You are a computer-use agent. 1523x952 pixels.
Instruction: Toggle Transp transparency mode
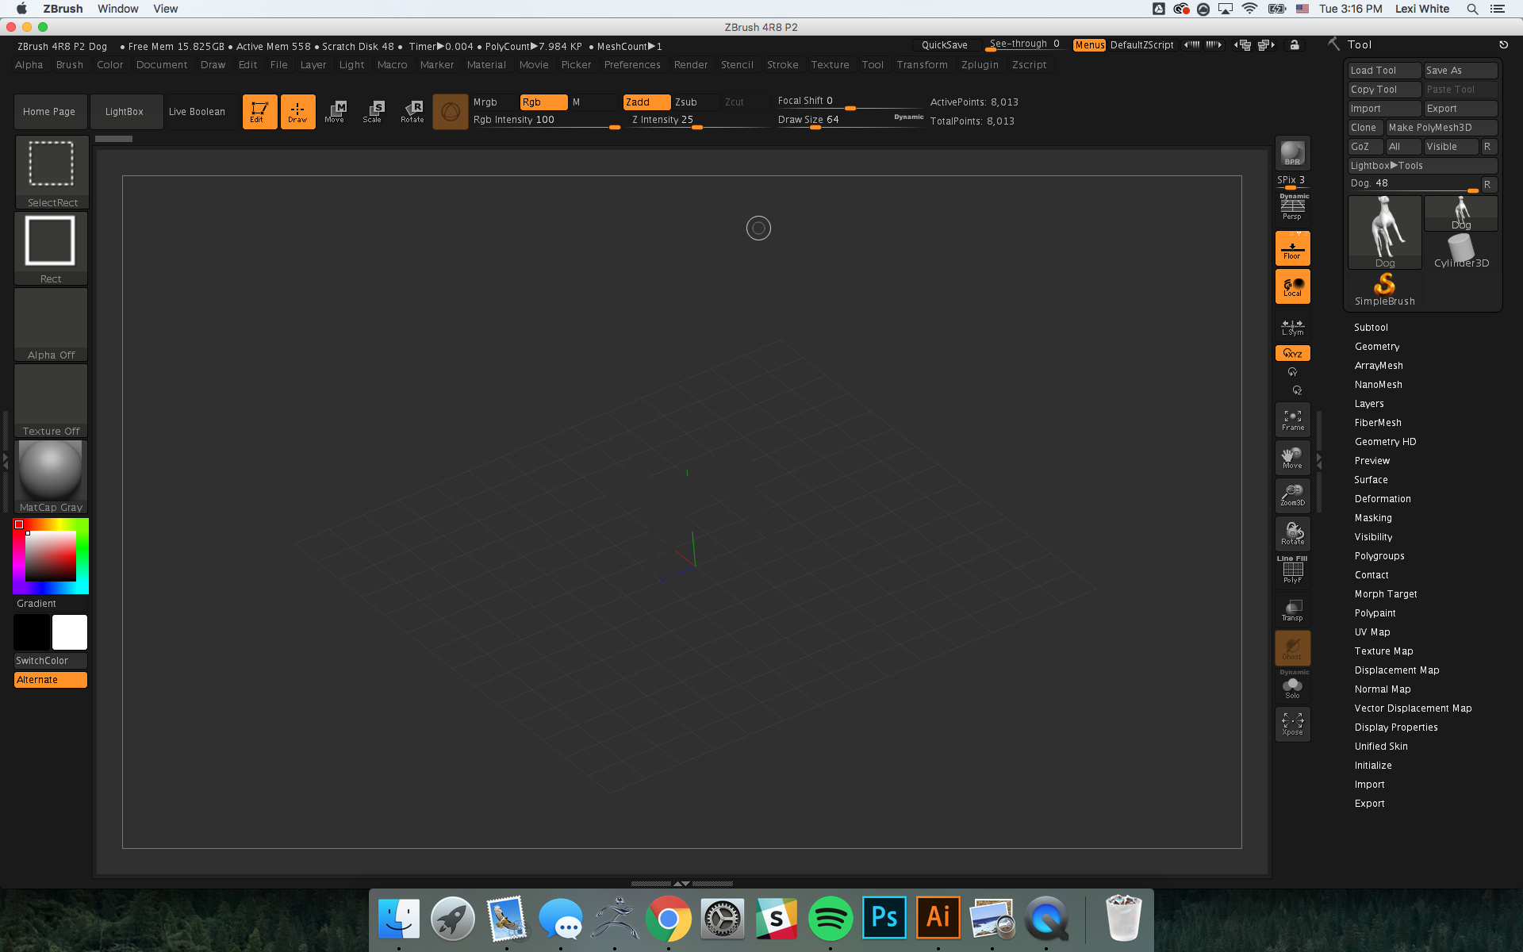pyautogui.click(x=1292, y=610)
